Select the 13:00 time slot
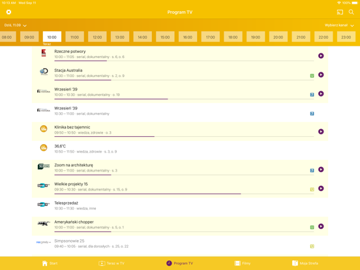360x270 pixels. coord(120,37)
